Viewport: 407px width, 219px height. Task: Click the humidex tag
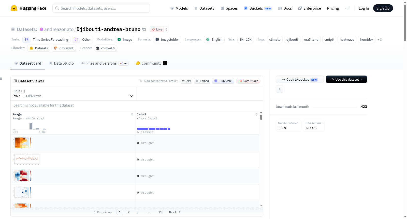click(367, 39)
